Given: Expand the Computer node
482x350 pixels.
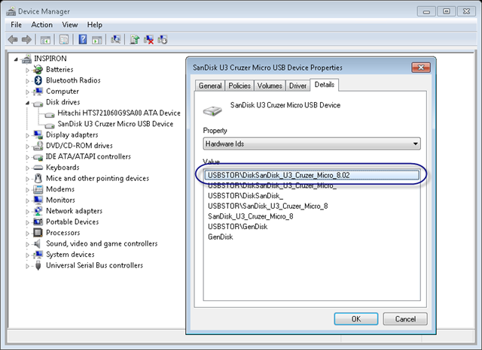Looking at the screenshot, I should coord(27,92).
